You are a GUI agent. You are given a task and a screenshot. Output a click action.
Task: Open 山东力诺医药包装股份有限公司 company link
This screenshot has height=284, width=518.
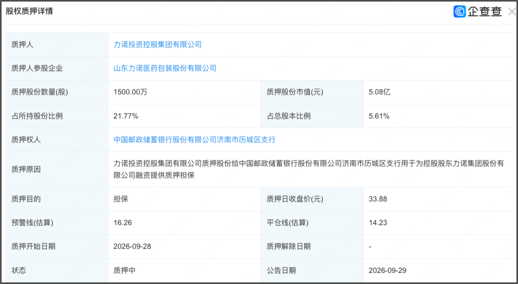click(165, 68)
